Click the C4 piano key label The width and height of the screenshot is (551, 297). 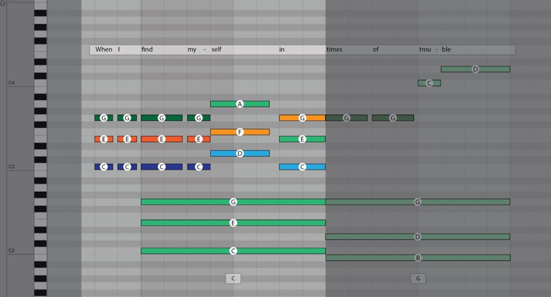tap(12, 83)
